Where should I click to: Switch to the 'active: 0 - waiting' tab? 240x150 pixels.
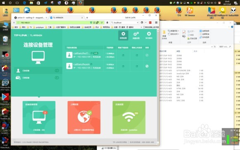pyautogui.click(x=31, y=18)
